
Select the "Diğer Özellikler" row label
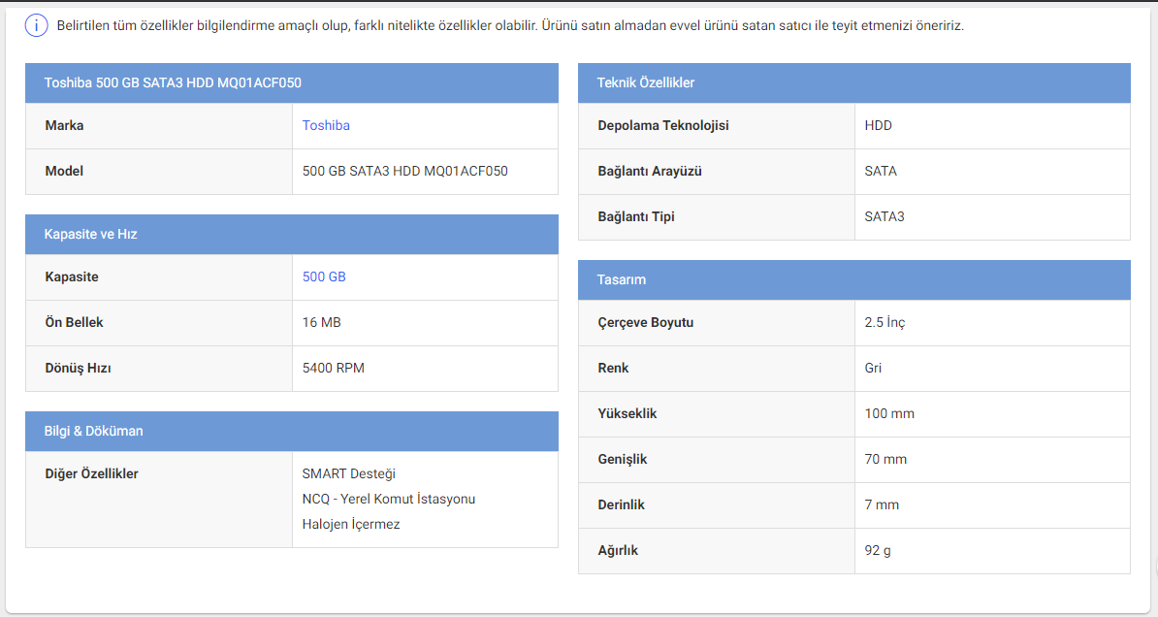[91, 474]
